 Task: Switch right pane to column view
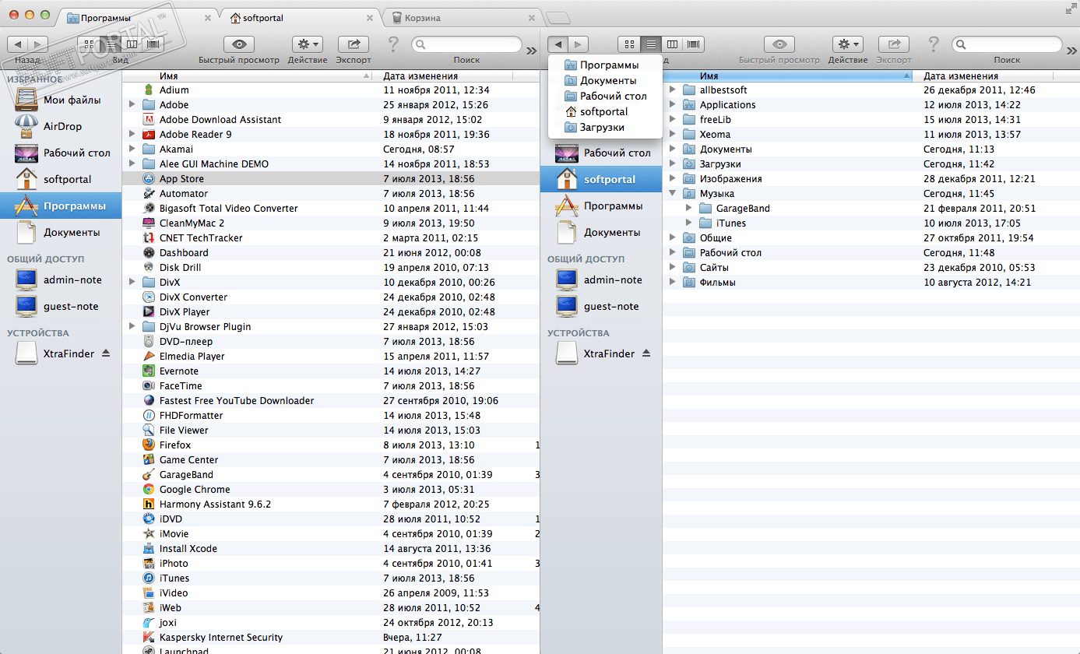pos(673,44)
